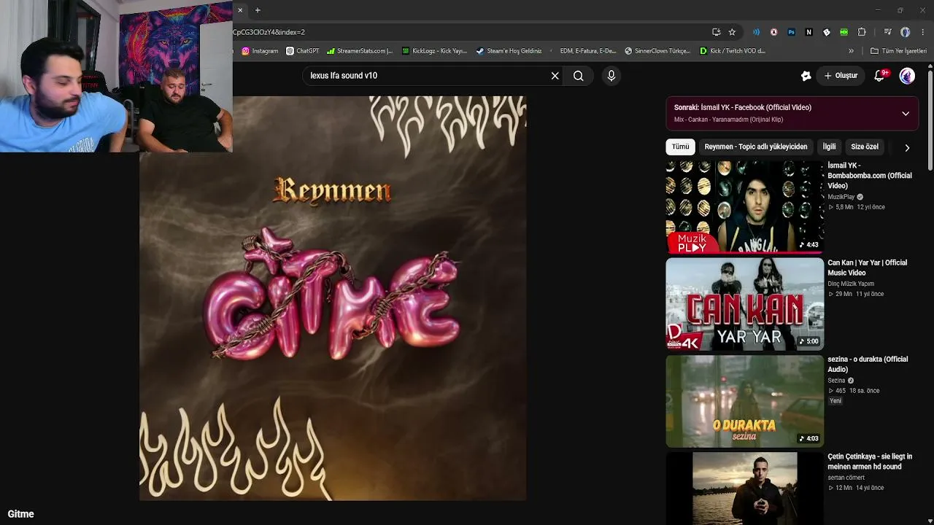934x525 pixels.
Task: Open the media control playlist icon
Action: click(x=887, y=32)
